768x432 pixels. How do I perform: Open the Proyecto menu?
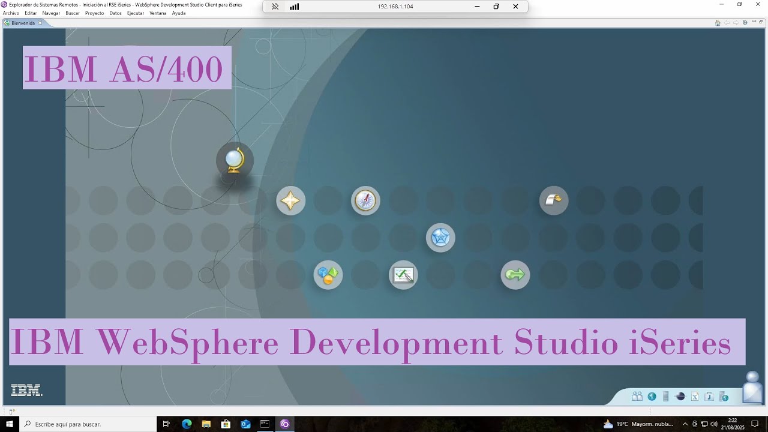[x=94, y=13]
